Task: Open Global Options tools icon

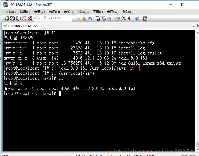Action: tap(123, 19)
